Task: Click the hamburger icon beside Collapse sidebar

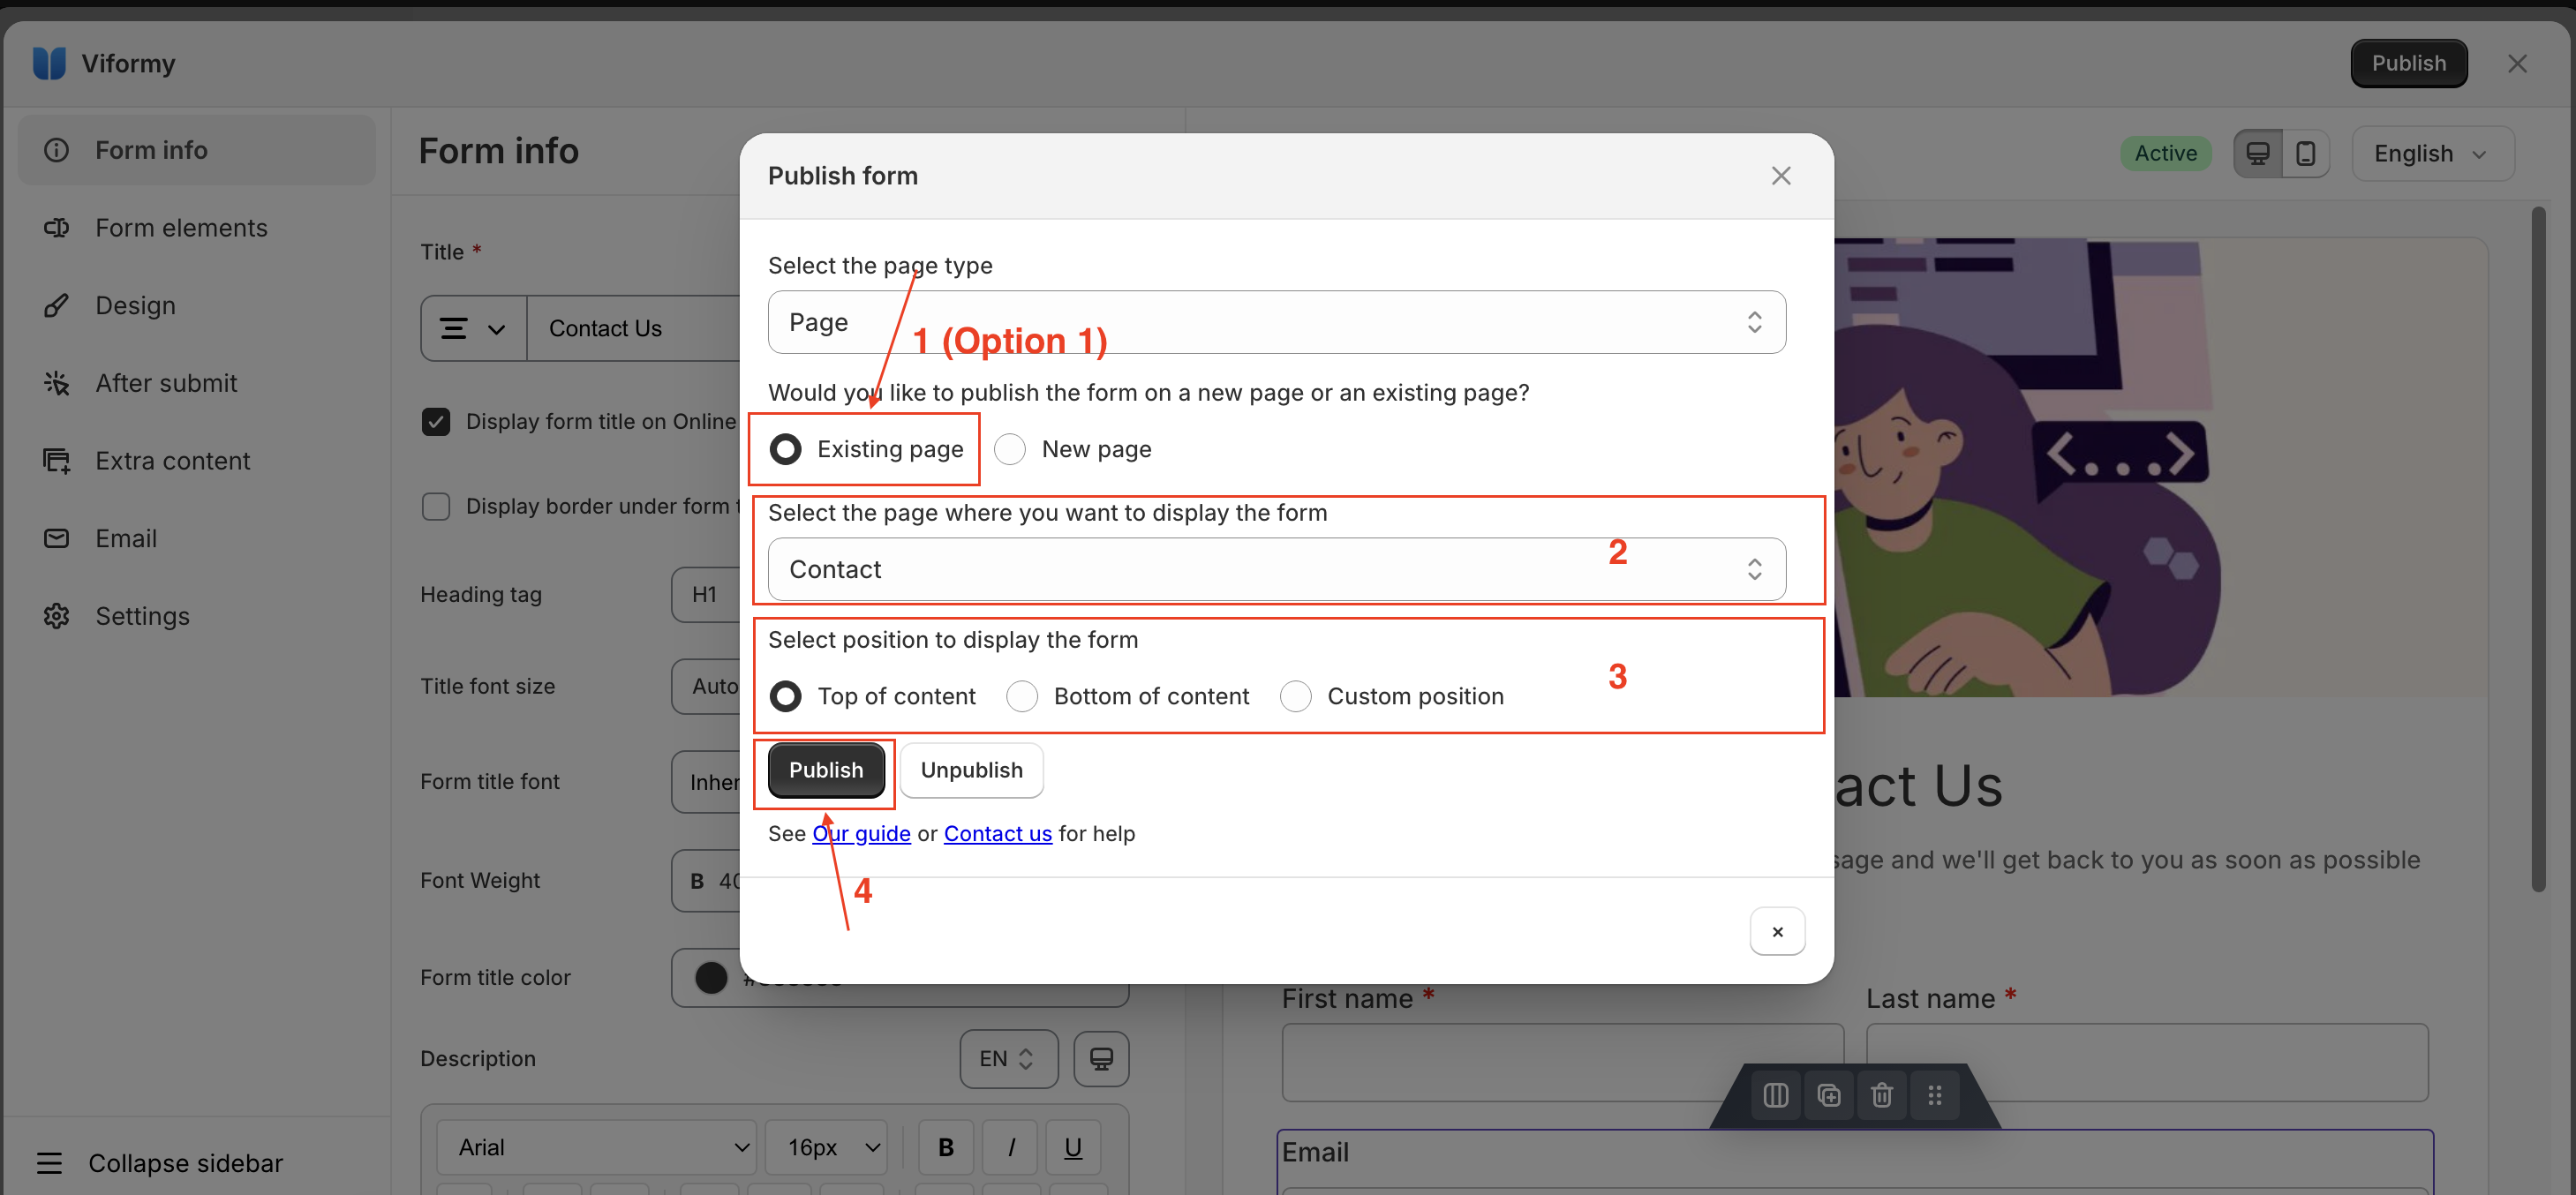Action: pos(49,1163)
